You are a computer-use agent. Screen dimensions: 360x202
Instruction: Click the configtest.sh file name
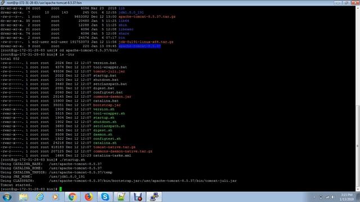click(x=107, y=139)
